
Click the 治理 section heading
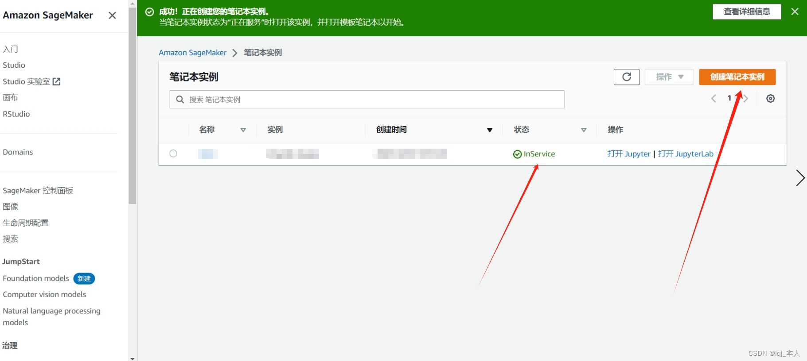10,346
